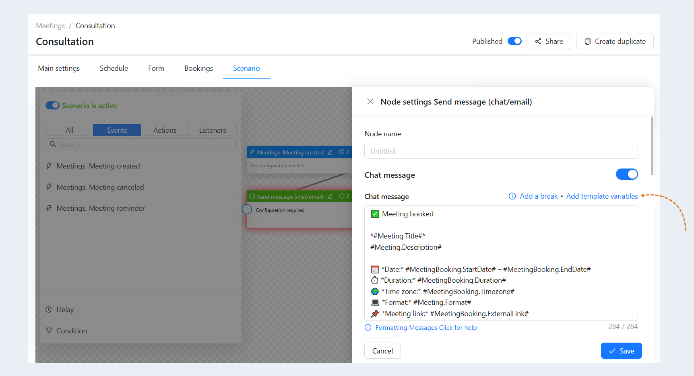
Task: Click the share icon in Share button
Action: (538, 41)
